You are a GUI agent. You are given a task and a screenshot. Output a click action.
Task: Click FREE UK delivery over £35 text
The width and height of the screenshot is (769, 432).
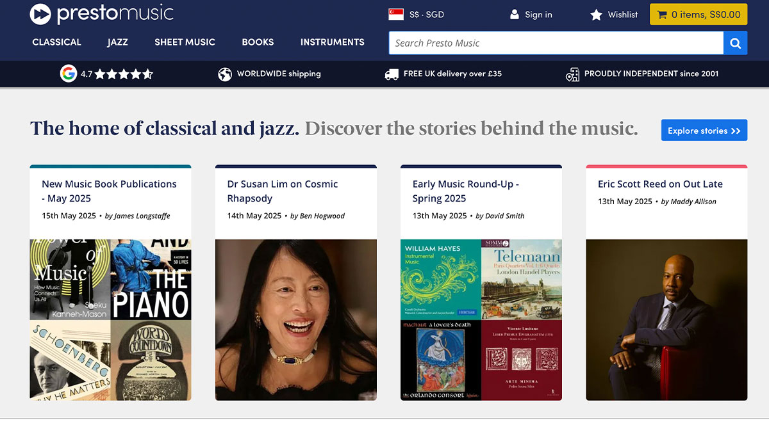click(x=452, y=74)
